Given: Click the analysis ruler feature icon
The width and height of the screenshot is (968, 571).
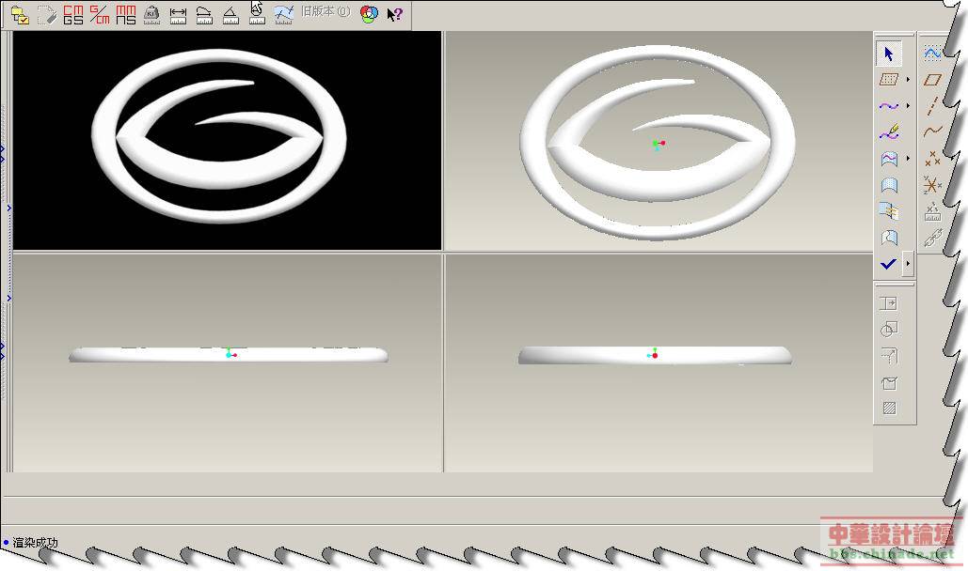Looking at the screenshot, I should (932, 211).
